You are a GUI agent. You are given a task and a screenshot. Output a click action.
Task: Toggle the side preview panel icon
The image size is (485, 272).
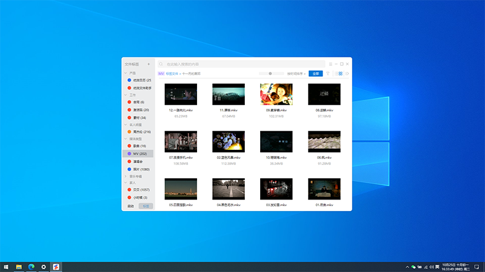point(347,74)
